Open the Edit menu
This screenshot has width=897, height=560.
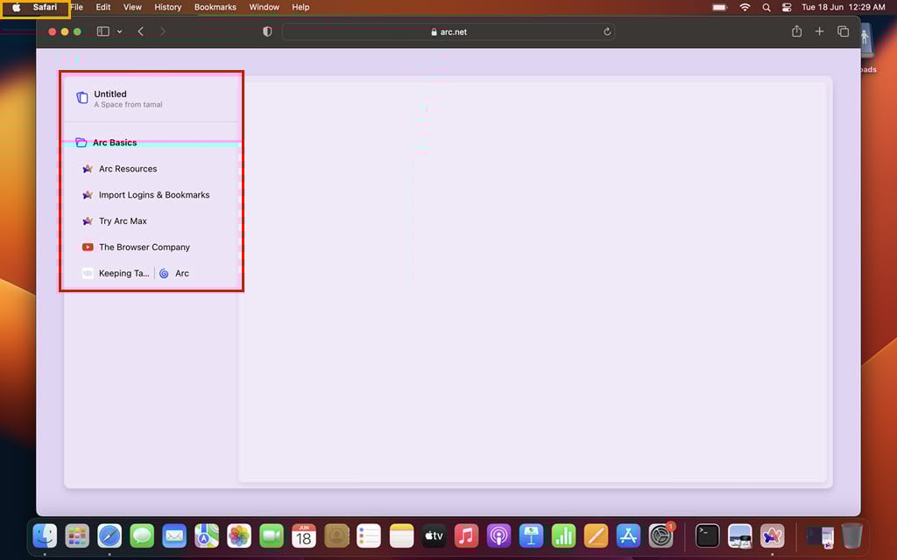pyautogui.click(x=103, y=7)
